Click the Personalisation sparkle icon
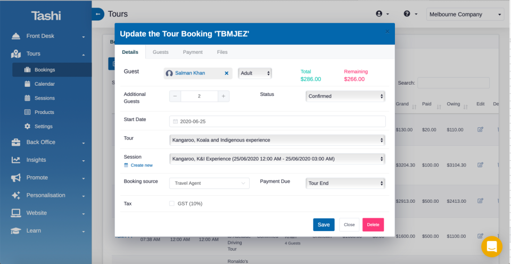The width and height of the screenshot is (511, 264). click(15, 195)
